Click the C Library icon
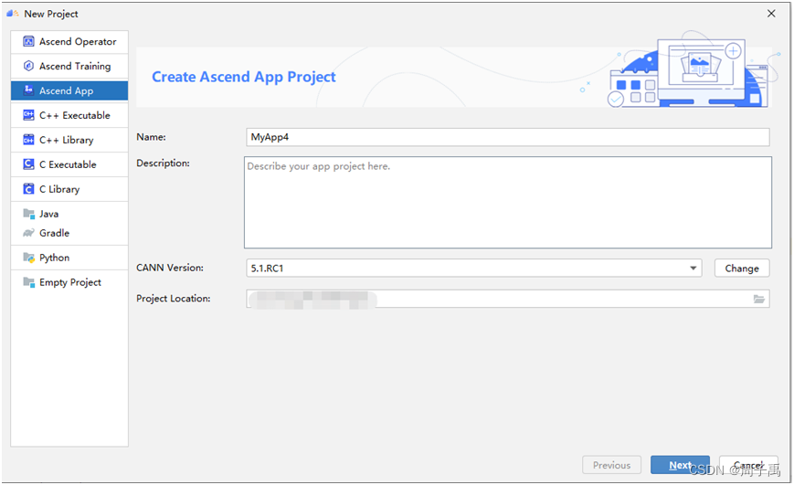 (29, 189)
